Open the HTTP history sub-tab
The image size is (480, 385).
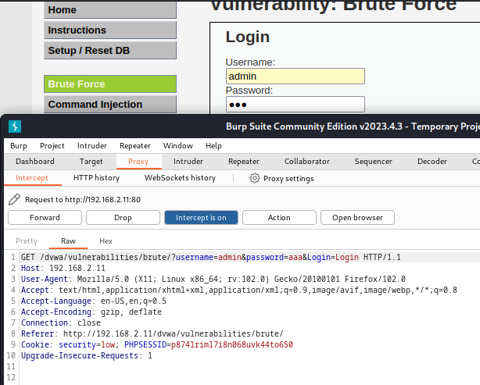click(x=96, y=178)
